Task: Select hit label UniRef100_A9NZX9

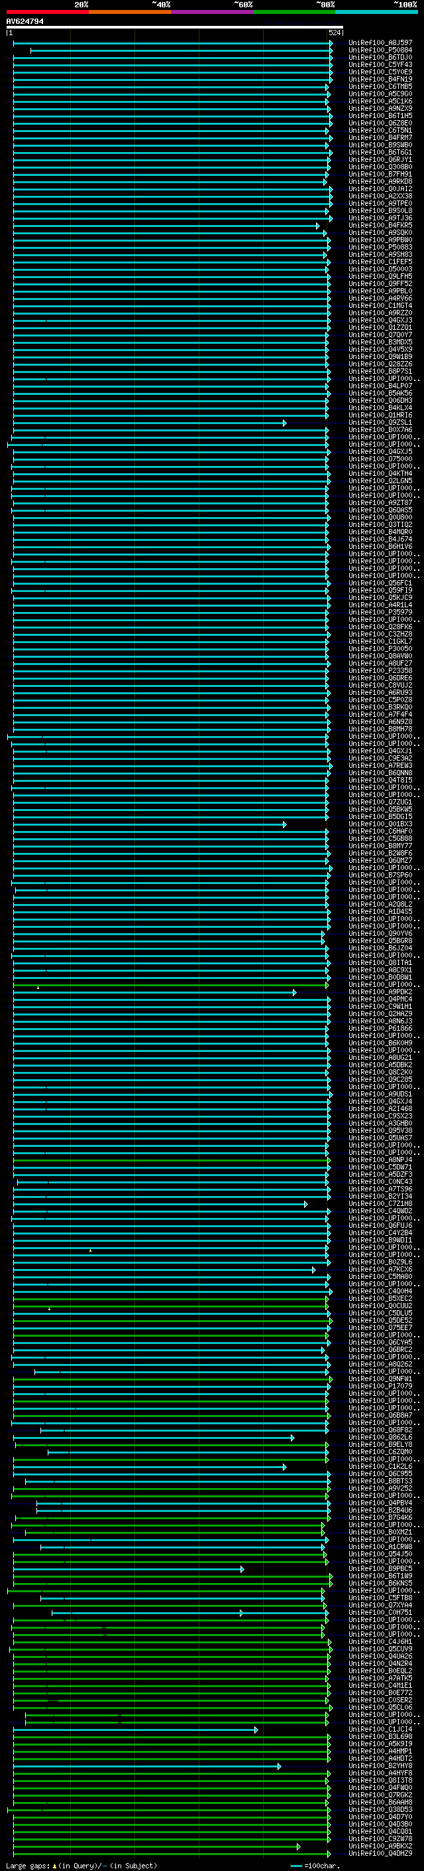Action: [x=380, y=108]
